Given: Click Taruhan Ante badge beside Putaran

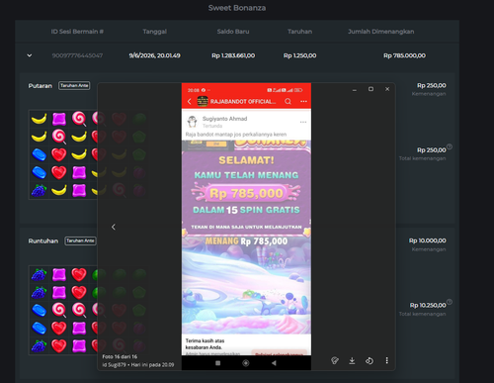Looking at the screenshot, I should coord(74,85).
